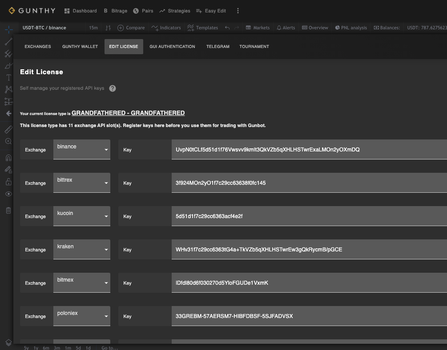This screenshot has width=447, height=350.
Task: Select the zoom in tool
Action: coord(8,141)
